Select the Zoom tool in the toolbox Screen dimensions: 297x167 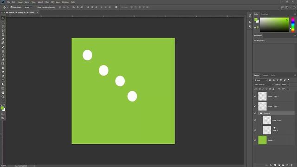tap(3, 97)
